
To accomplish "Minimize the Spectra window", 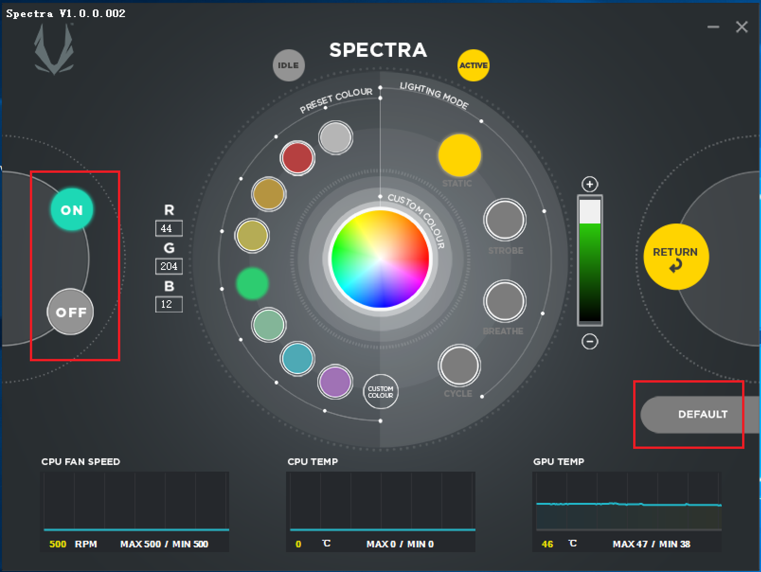I will (713, 27).
